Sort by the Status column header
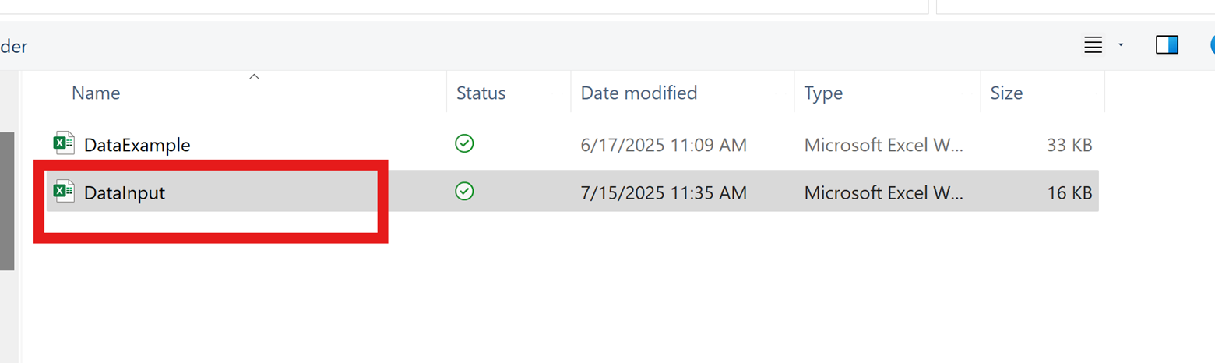The height and width of the screenshot is (363, 1215). click(x=481, y=93)
